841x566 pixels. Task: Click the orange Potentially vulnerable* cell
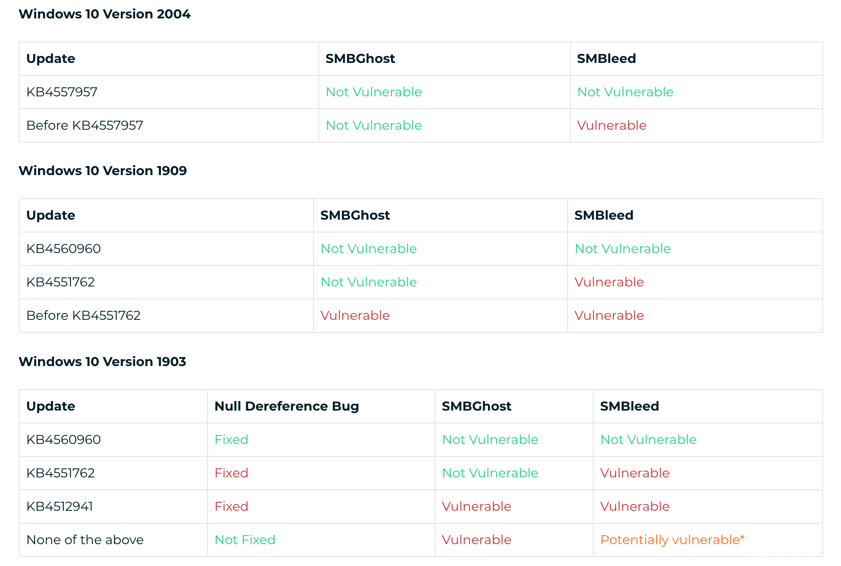tap(672, 540)
